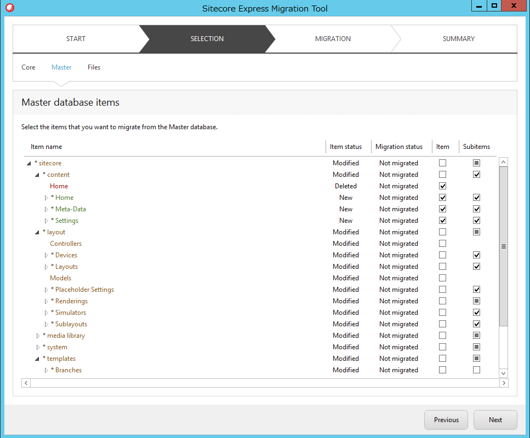This screenshot has height=438, width=530.
Task: Select the Renderings tree item
Action: [x=71, y=301]
